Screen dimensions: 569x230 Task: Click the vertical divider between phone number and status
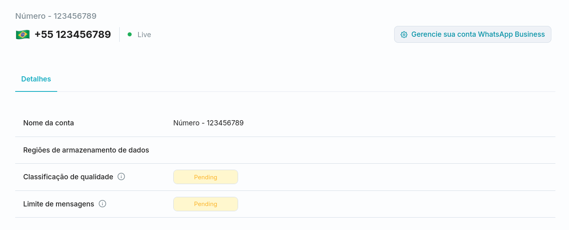tap(119, 35)
